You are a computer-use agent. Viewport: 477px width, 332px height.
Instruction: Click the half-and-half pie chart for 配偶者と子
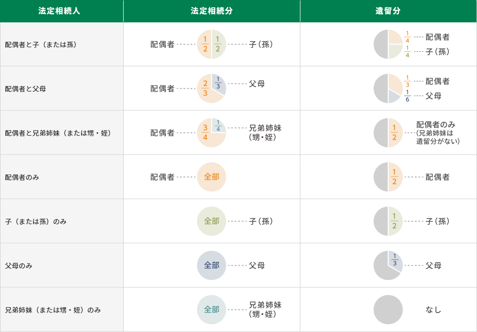tap(212, 44)
